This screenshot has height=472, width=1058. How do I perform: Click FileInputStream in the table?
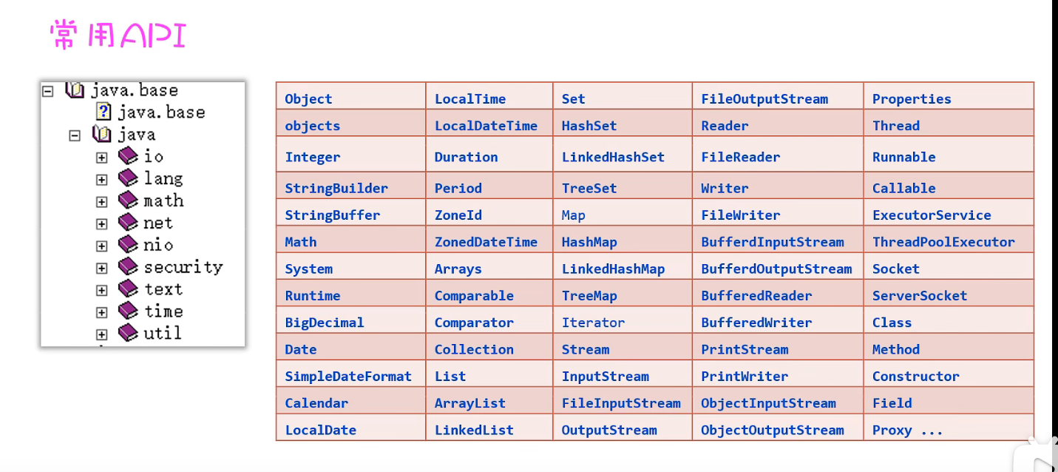coord(621,403)
